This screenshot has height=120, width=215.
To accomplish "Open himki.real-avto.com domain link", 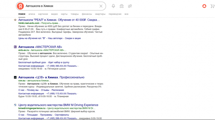I will 29,23.
